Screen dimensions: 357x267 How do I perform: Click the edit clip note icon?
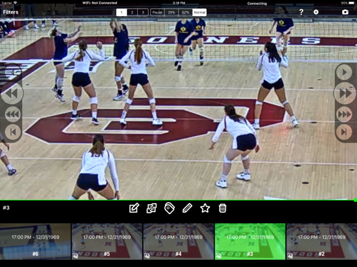134,208
